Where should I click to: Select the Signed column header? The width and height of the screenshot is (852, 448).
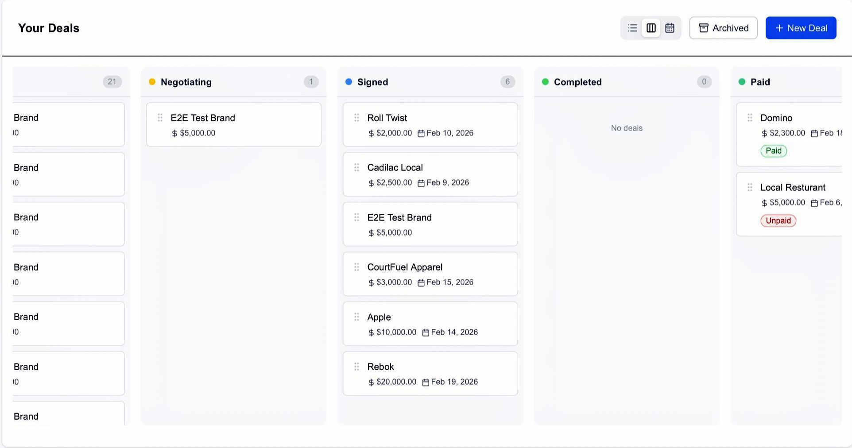373,82
